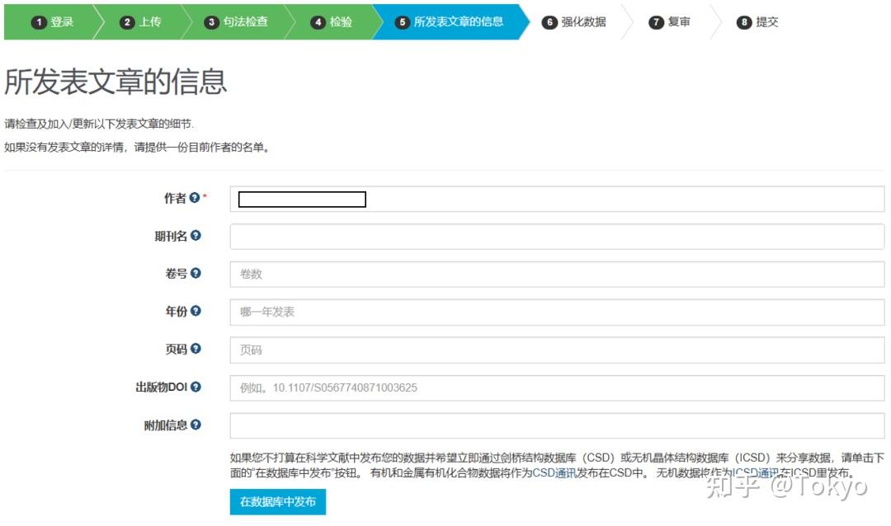891x526 pixels.
Task: Open help icon next to 附加信息 label
Action: tap(196, 425)
